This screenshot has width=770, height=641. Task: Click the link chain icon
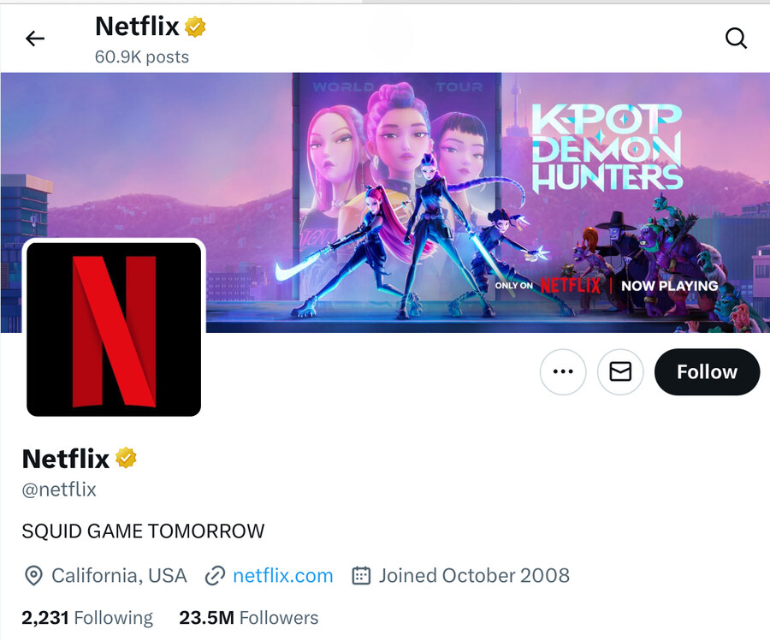(215, 575)
